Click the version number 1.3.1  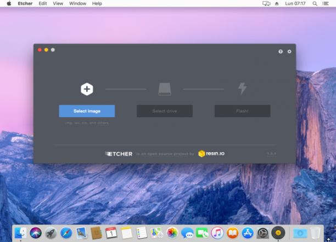coord(272,154)
